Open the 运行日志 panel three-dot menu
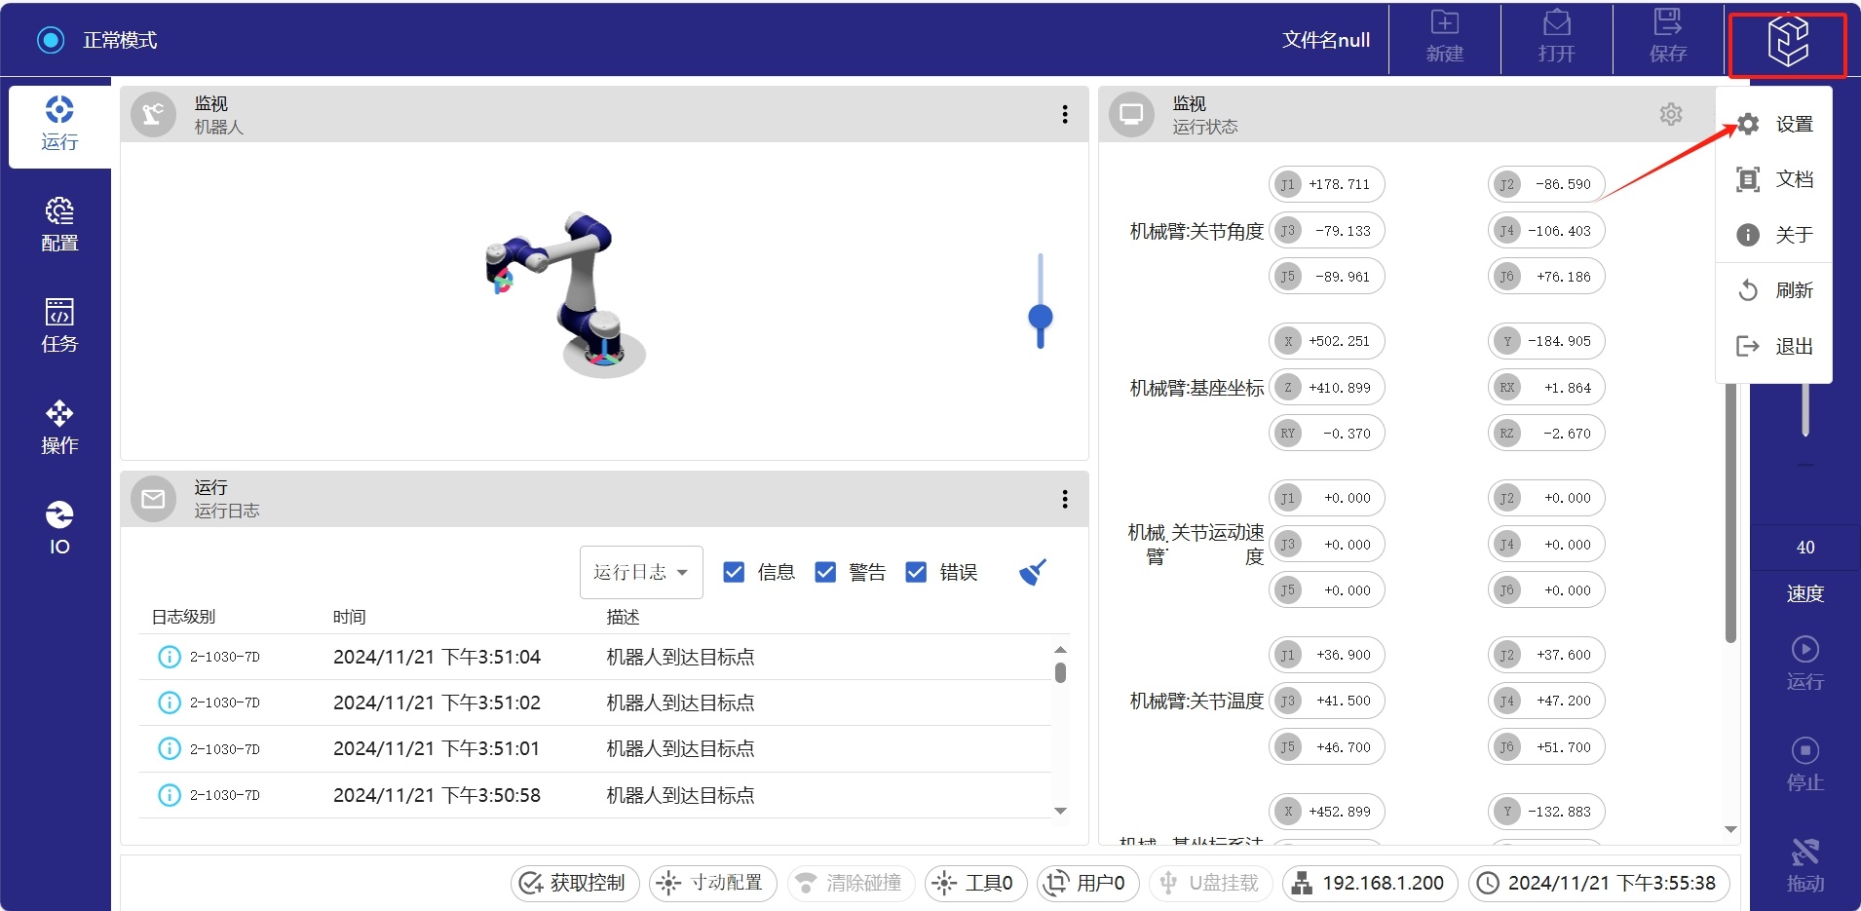Image resolution: width=1861 pixels, height=911 pixels. click(x=1065, y=499)
